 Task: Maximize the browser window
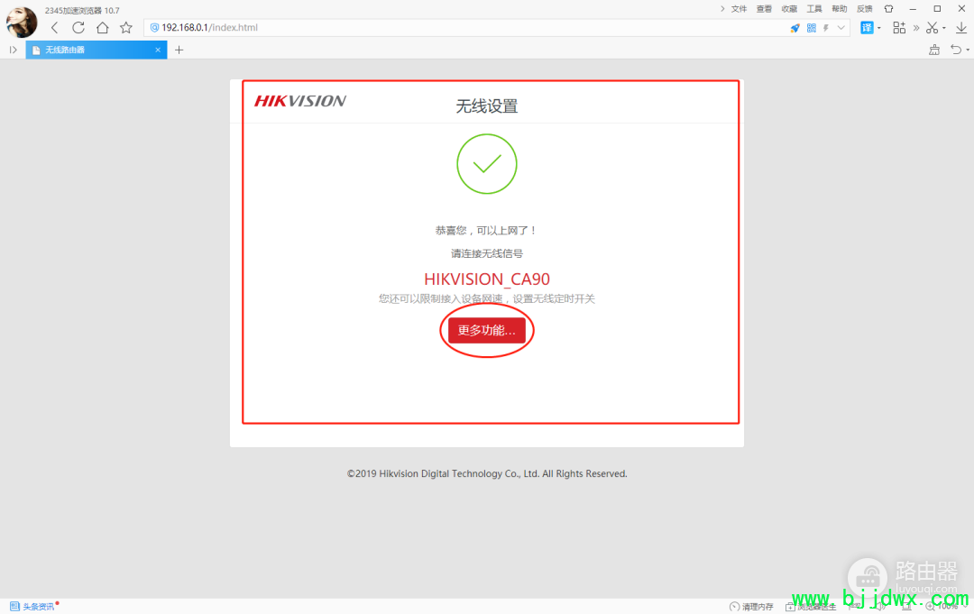pos(937,9)
